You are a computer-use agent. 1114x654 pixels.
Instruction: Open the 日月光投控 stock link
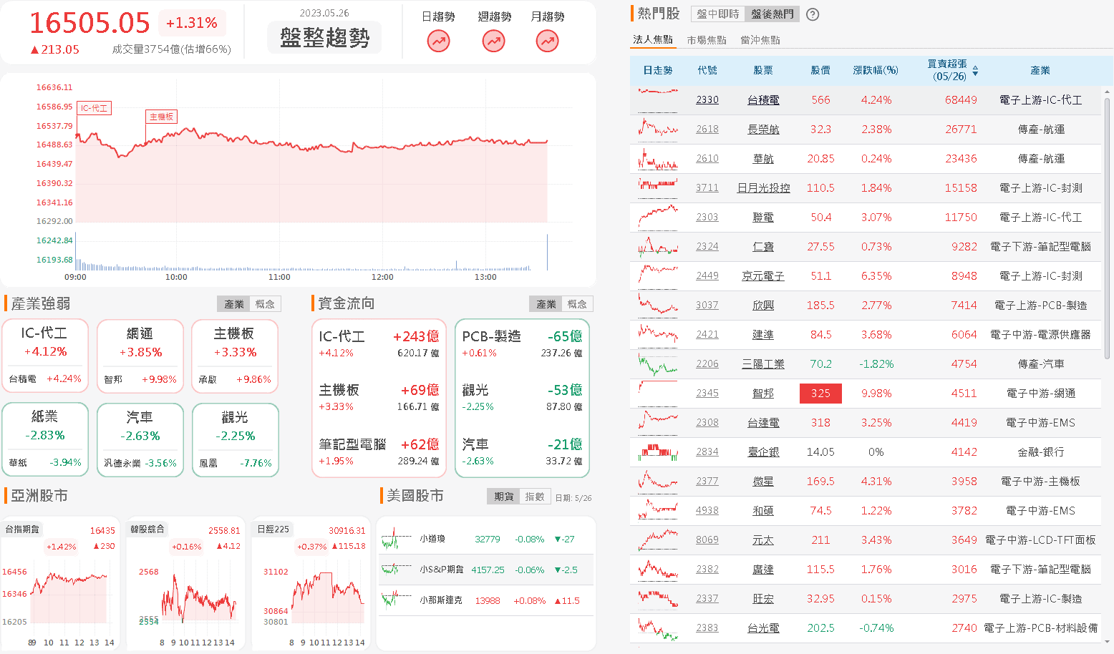point(763,188)
